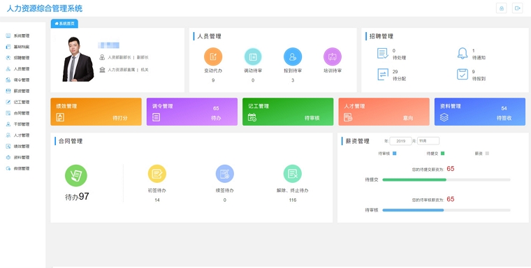531x268 pixels.
Task: Toggle the 薪资 gray legend swatch
Action: point(487,154)
